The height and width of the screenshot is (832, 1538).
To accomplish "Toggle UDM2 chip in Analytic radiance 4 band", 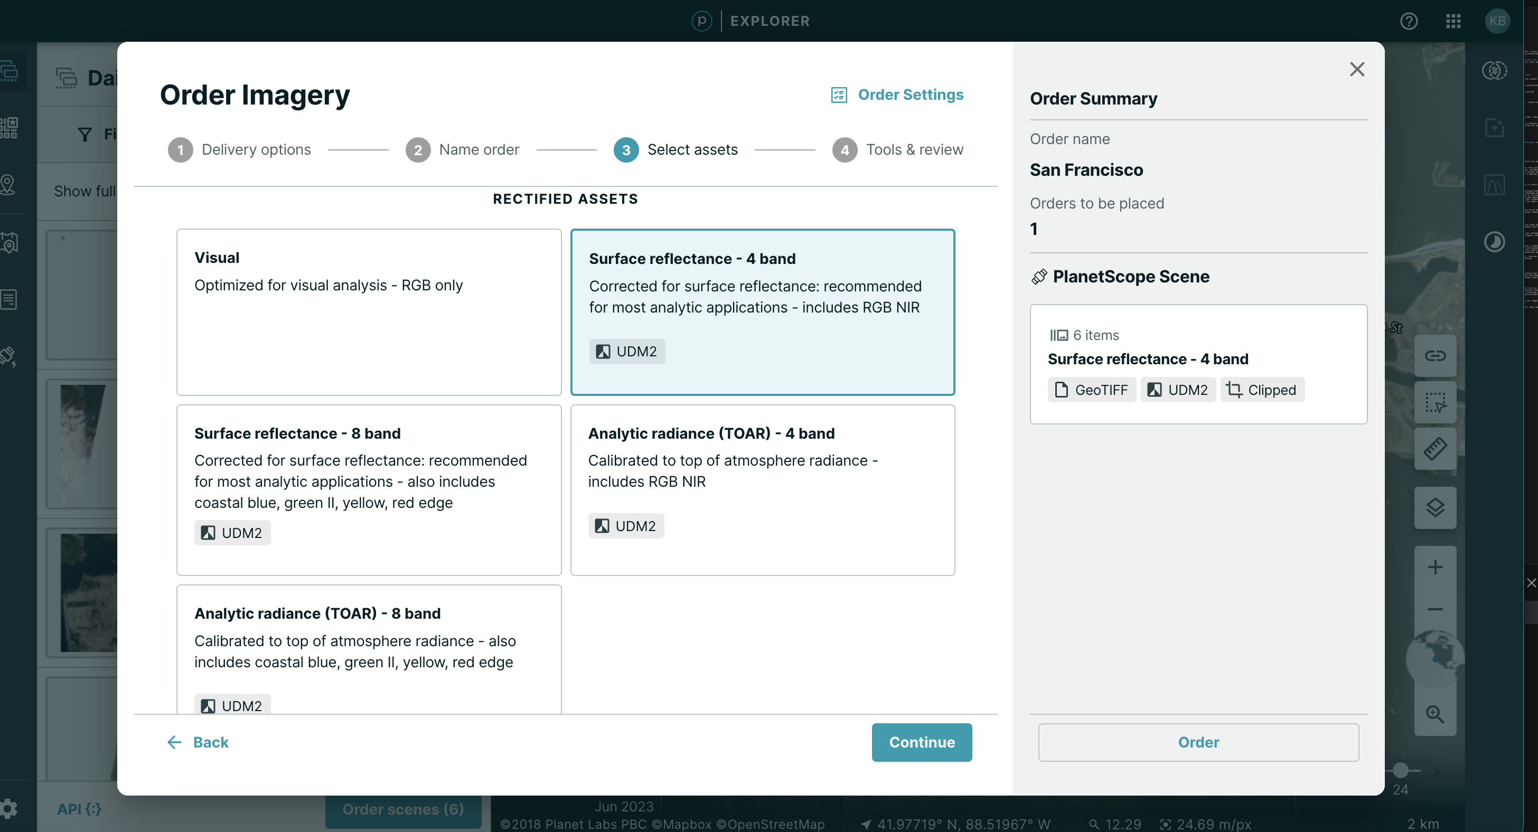I will [626, 526].
